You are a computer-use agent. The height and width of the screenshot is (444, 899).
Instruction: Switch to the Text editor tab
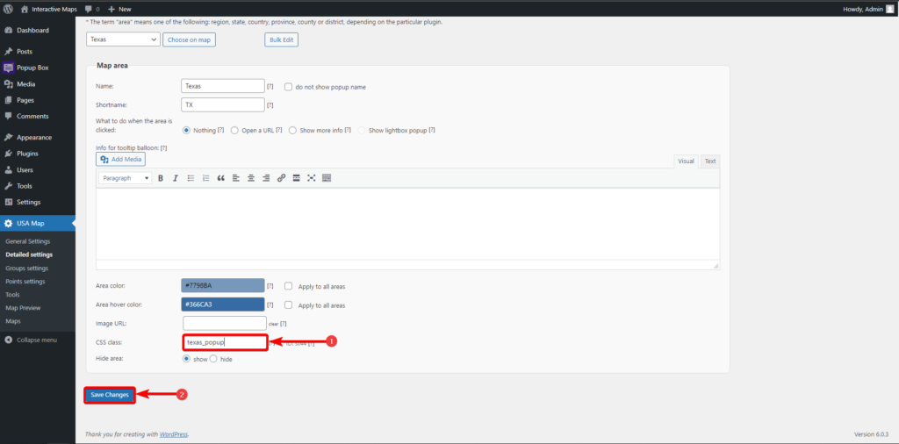click(x=709, y=161)
